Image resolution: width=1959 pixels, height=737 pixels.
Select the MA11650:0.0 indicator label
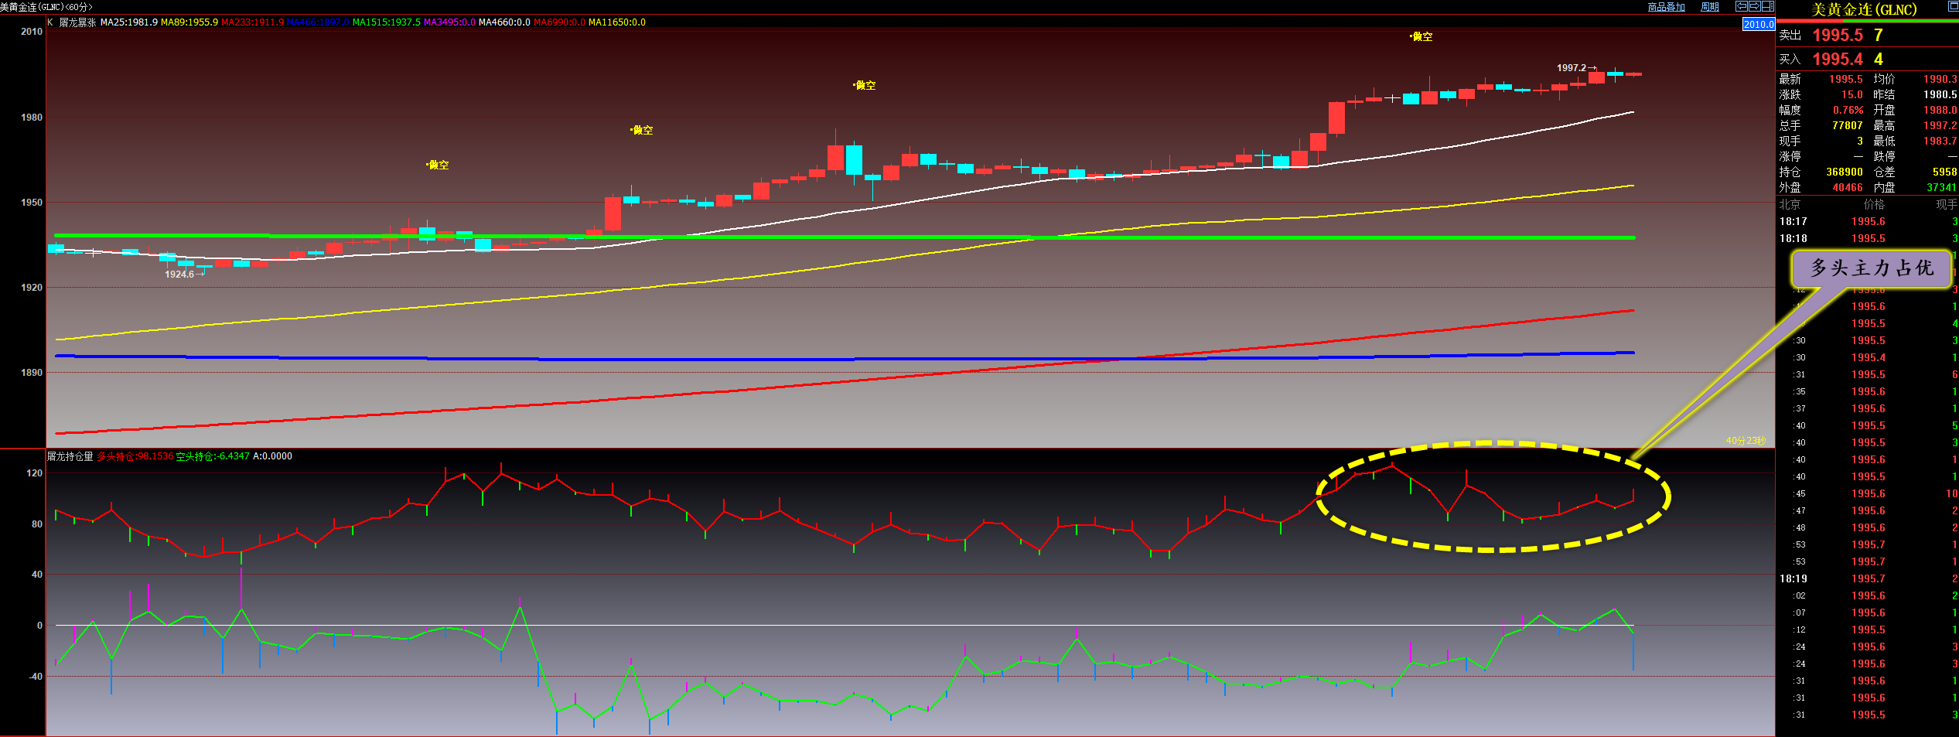tap(616, 22)
